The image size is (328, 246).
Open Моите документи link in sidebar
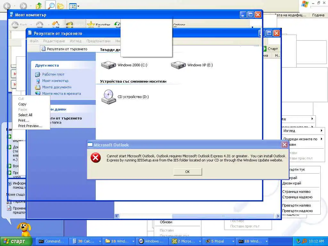57,87
